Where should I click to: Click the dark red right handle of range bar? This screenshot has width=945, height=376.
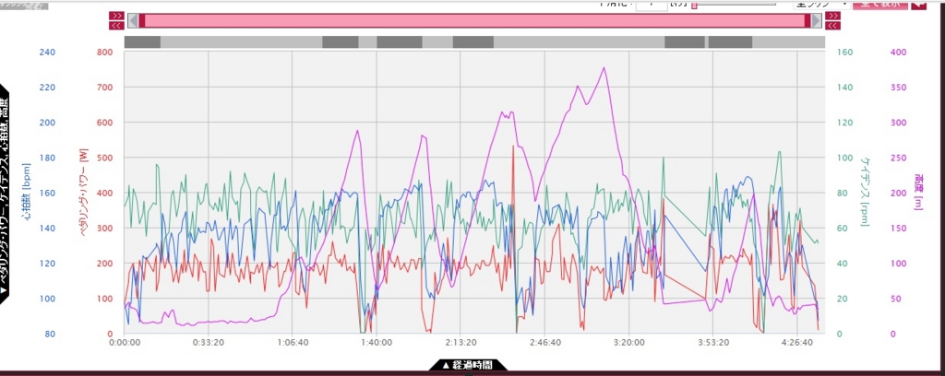point(807,20)
